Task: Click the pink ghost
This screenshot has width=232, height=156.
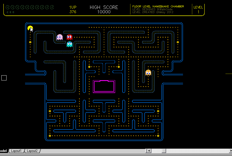Action: pos(60,37)
